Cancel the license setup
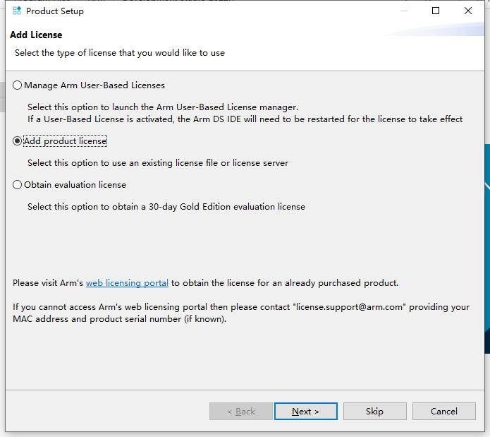The width and height of the screenshot is (490, 437). [443, 412]
